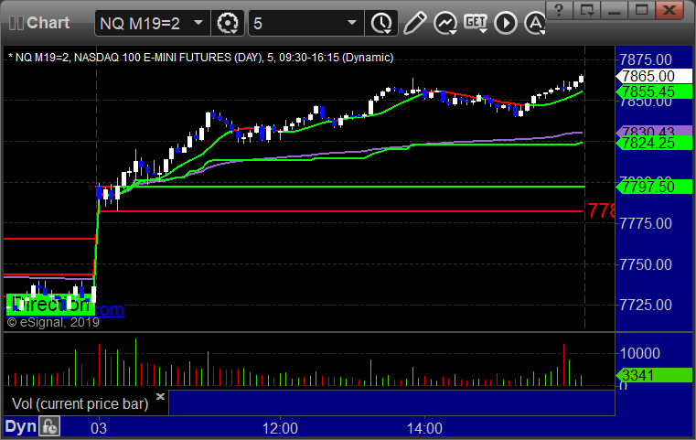Screen dimensions: 696x440
Task: Remove the Vol study via x icon
Action: 160,396
